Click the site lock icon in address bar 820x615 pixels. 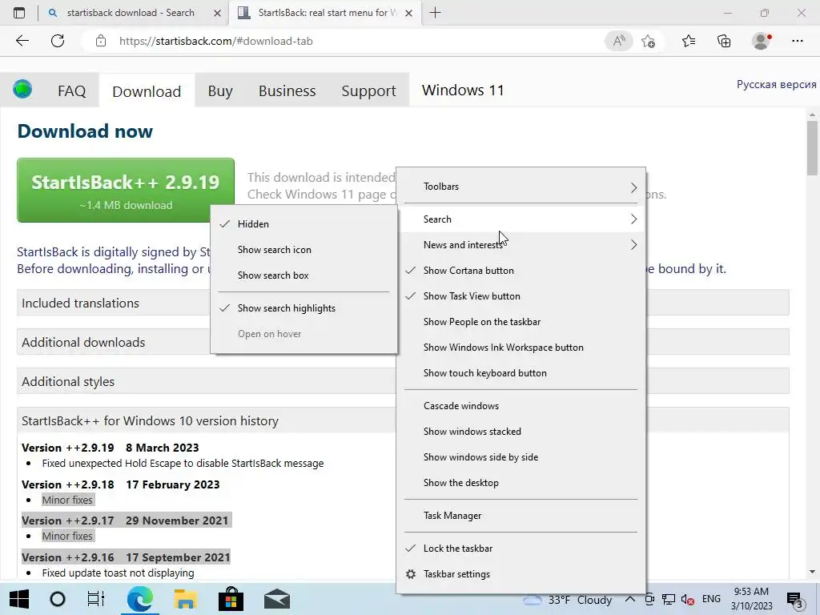click(x=101, y=41)
